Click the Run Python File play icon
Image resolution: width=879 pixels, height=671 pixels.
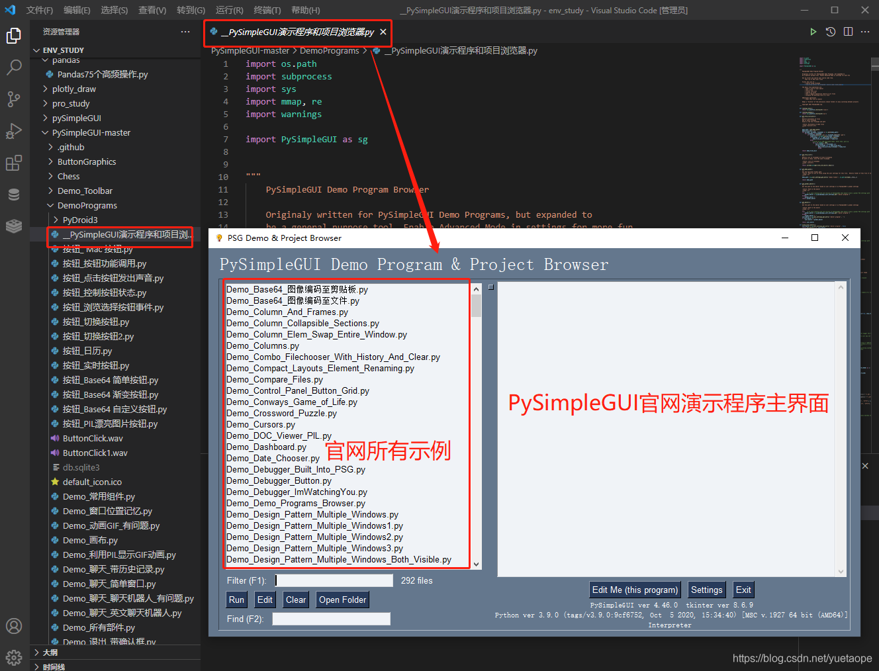813,32
